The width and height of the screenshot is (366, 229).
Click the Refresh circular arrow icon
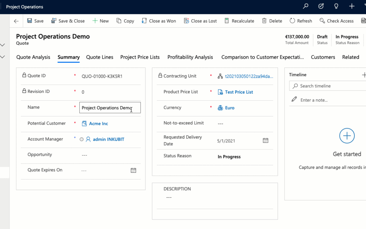292,21
